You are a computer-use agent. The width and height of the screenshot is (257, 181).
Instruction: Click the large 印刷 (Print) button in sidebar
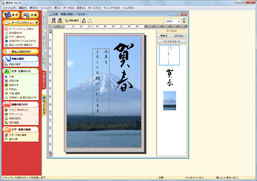(x=30, y=15)
